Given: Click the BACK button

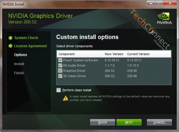Looking at the screenshot, I should tap(103, 122).
